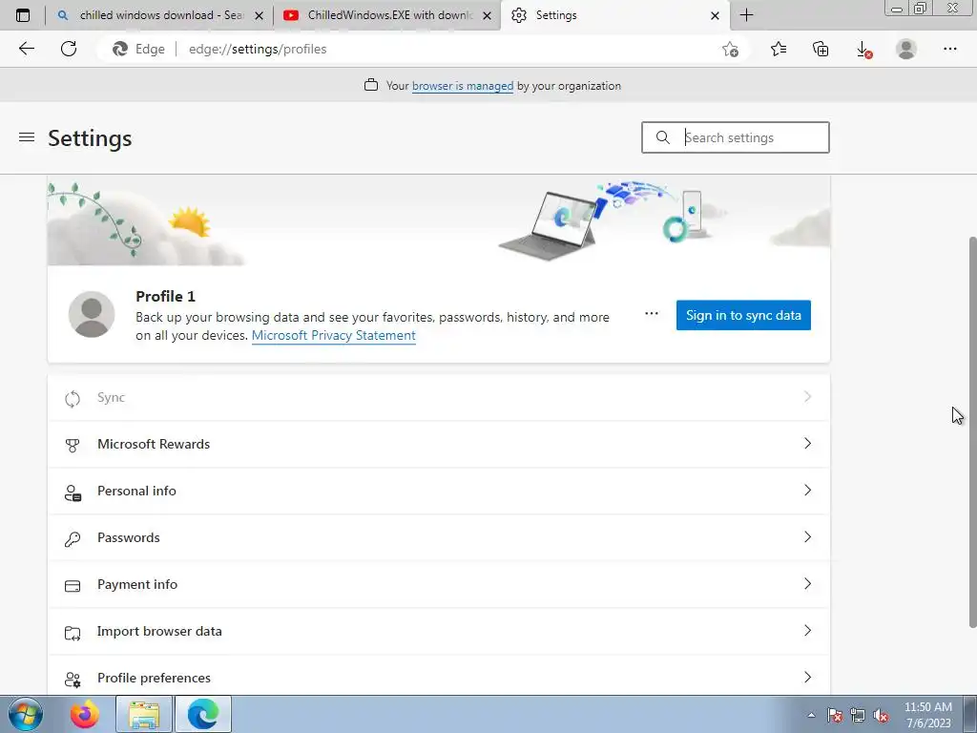Click the Microsoft Rewards trophy icon
This screenshot has height=733, width=977.
point(73,445)
